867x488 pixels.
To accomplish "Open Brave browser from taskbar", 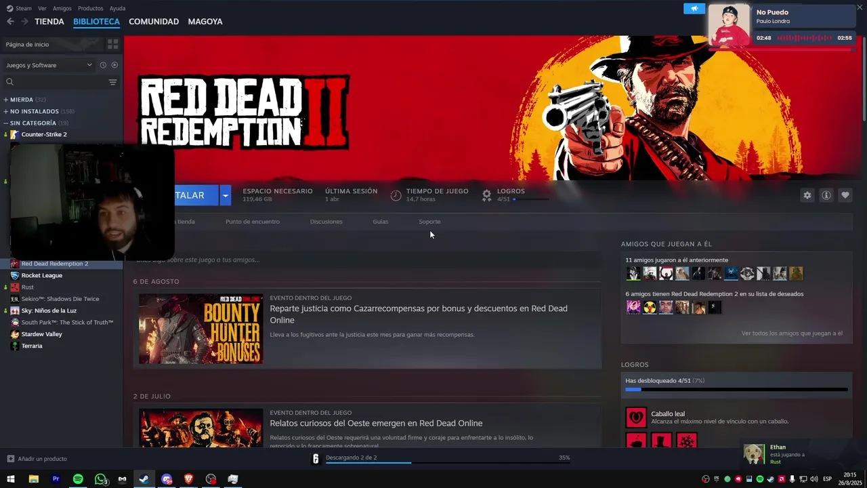I will point(189,479).
